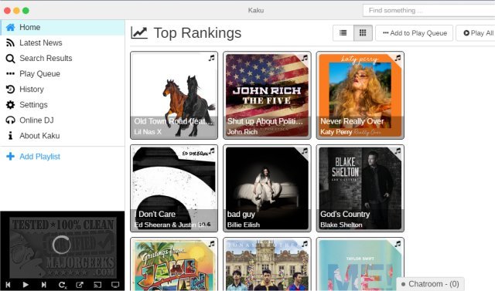Skip to previous track
Image resolution: width=495 pixels, height=291 pixels.
point(9,285)
